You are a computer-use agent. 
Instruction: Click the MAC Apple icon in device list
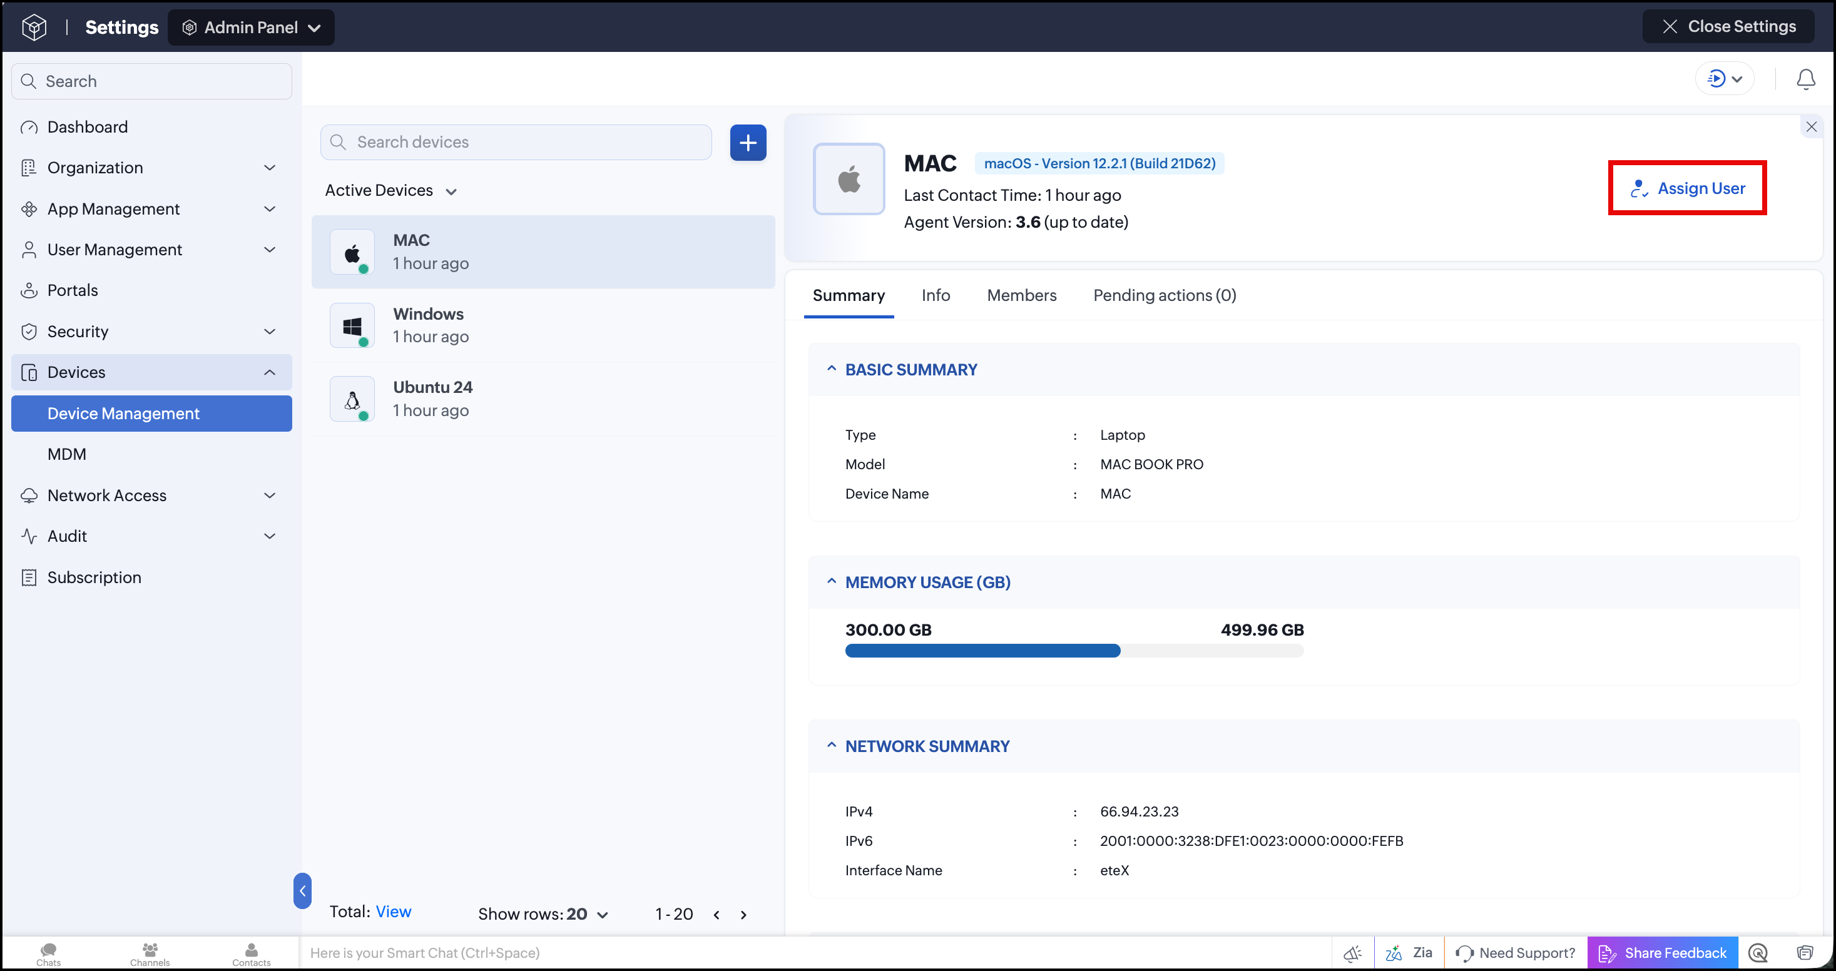(x=352, y=252)
